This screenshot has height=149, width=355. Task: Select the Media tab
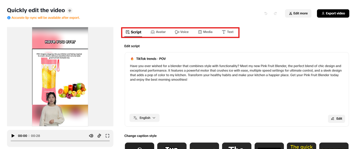(205, 32)
